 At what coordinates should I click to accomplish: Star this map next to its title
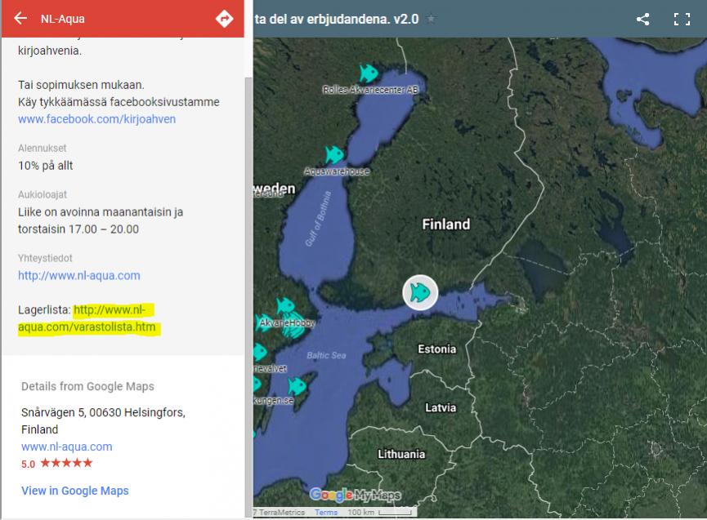point(432,19)
